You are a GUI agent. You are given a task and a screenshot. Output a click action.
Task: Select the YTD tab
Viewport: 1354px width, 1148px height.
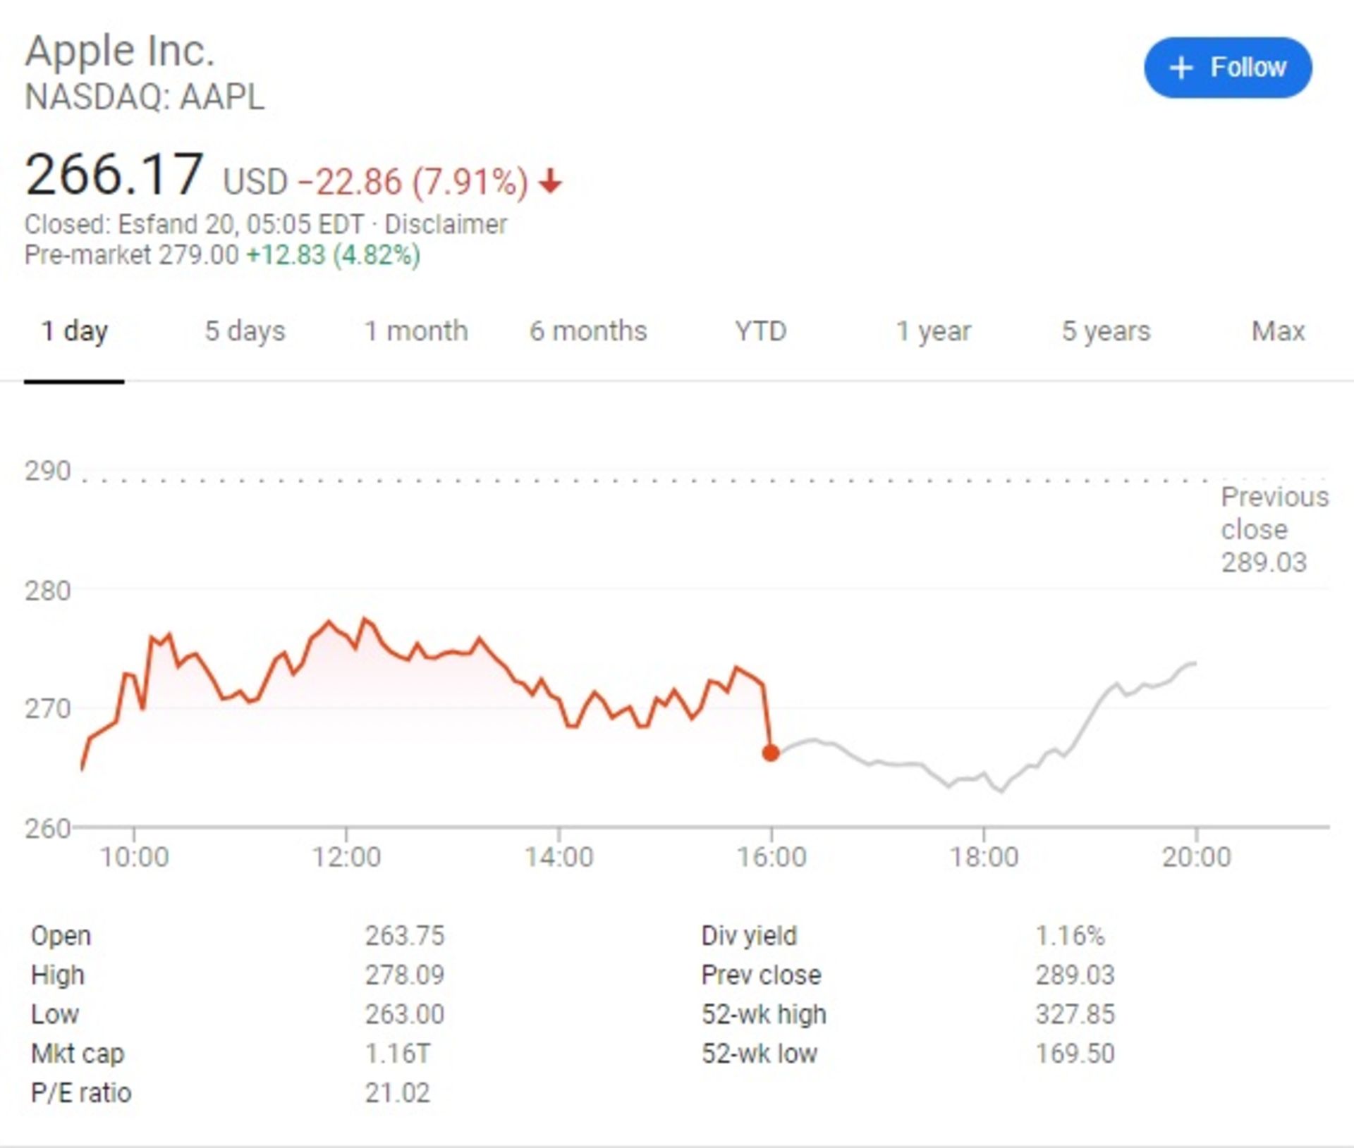pyautogui.click(x=760, y=331)
